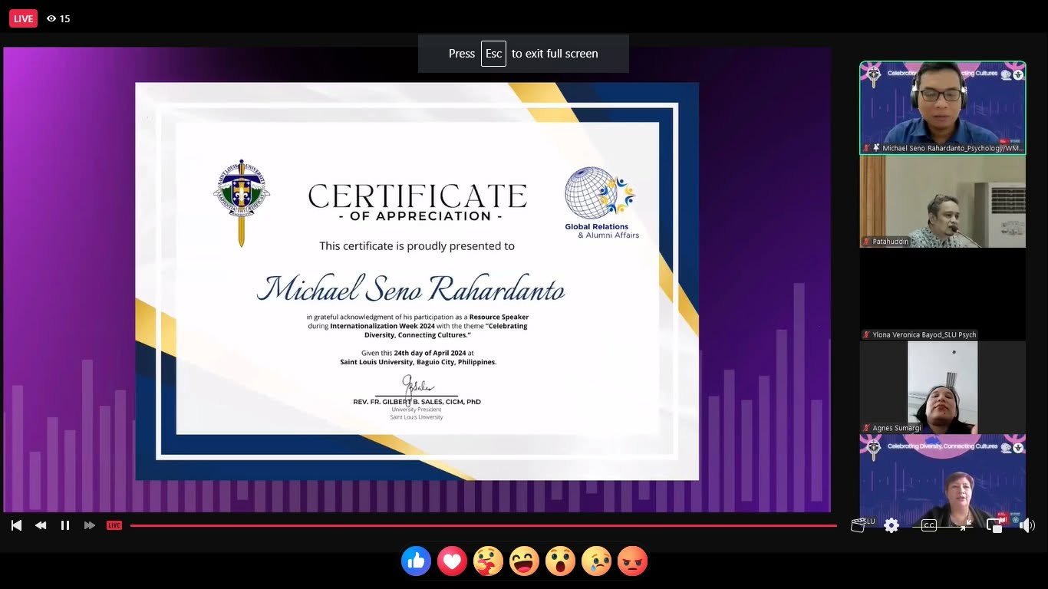The width and height of the screenshot is (1048, 589).
Task: Click the "Resource Speaker" text on the certificate
Action: 499,317
